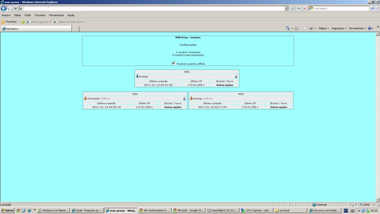Open the Editar menu
The width and height of the screenshot is (380, 214).
pos(18,15)
